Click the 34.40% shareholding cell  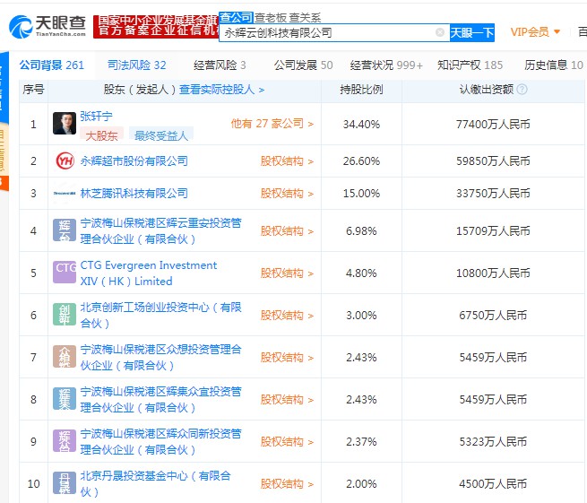[x=361, y=124]
